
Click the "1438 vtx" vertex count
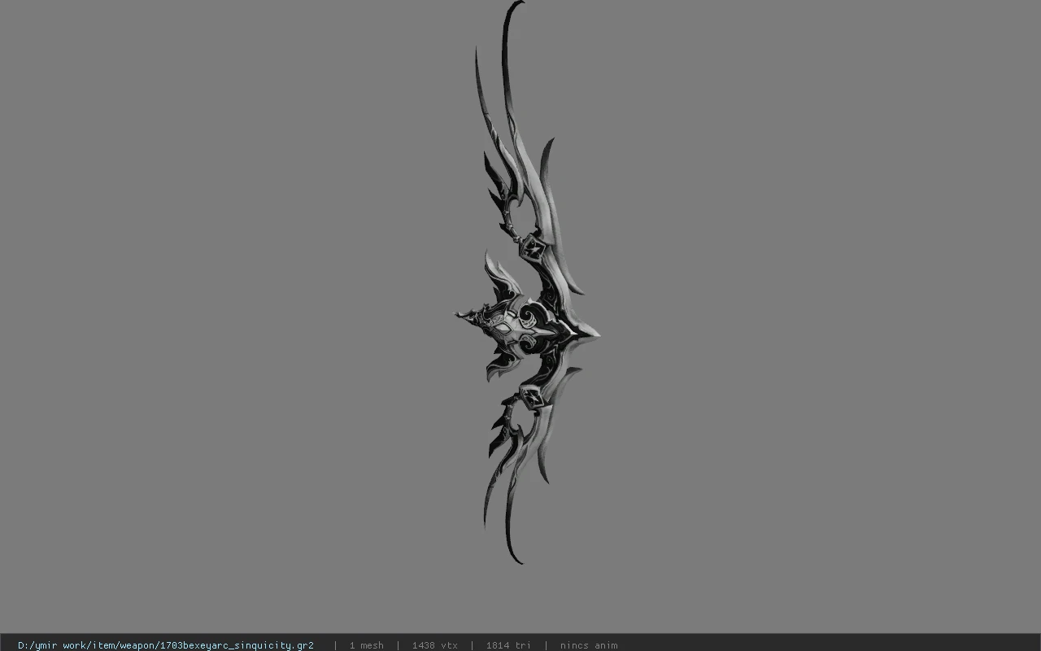pyautogui.click(x=434, y=645)
